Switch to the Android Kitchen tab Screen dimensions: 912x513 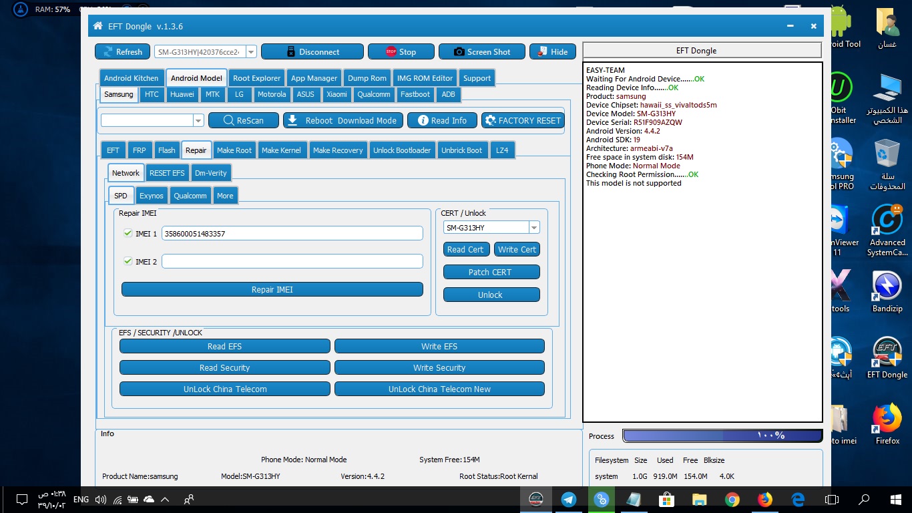[x=132, y=78]
